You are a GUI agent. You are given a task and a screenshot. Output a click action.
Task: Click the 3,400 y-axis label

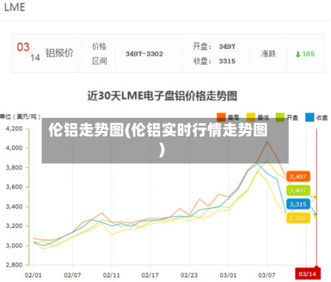[x=15, y=207]
